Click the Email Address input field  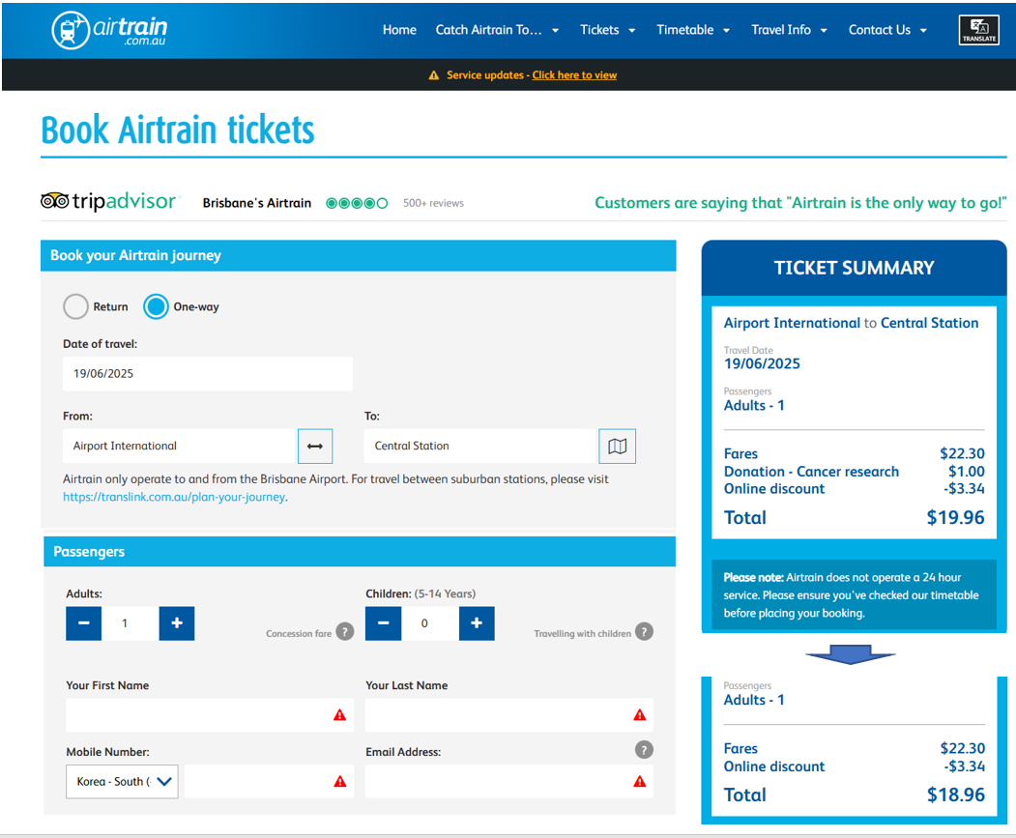[509, 782]
